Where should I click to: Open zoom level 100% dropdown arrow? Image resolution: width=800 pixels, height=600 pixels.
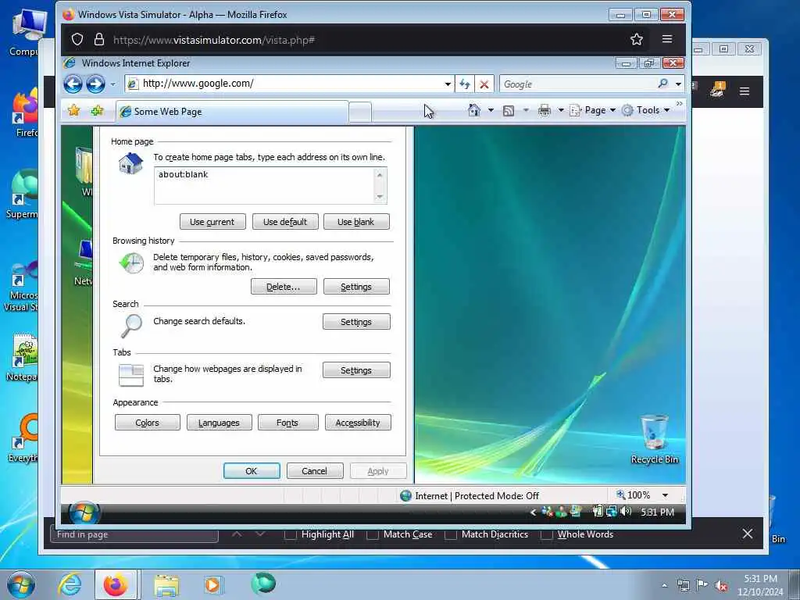(x=665, y=495)
